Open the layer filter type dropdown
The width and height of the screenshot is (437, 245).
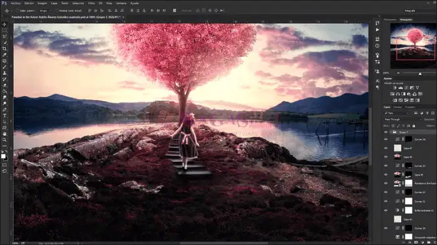pos(396,113)
